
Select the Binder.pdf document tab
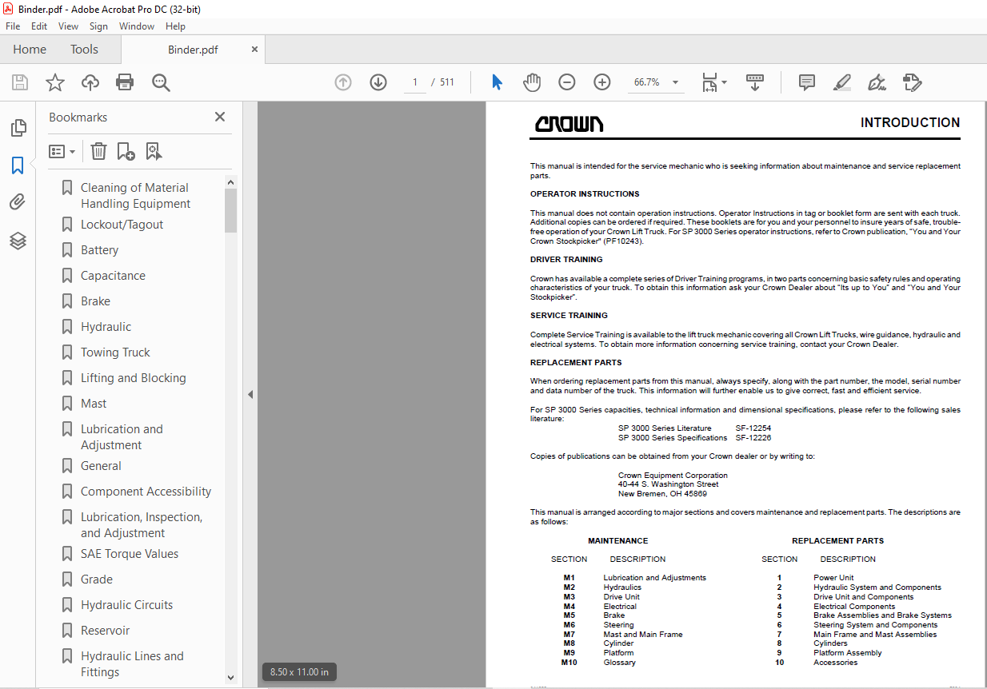click(193, 50)
